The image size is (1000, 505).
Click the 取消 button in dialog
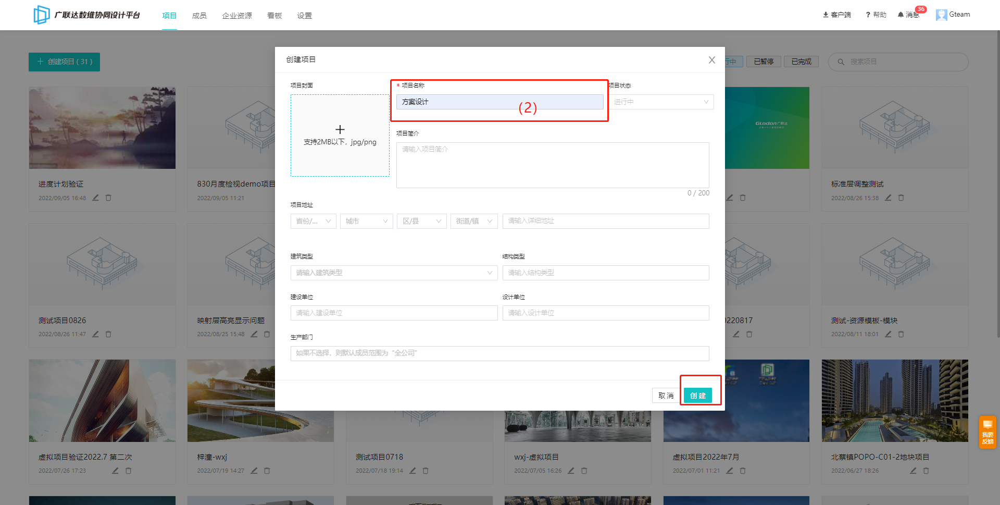coord(666,396)
